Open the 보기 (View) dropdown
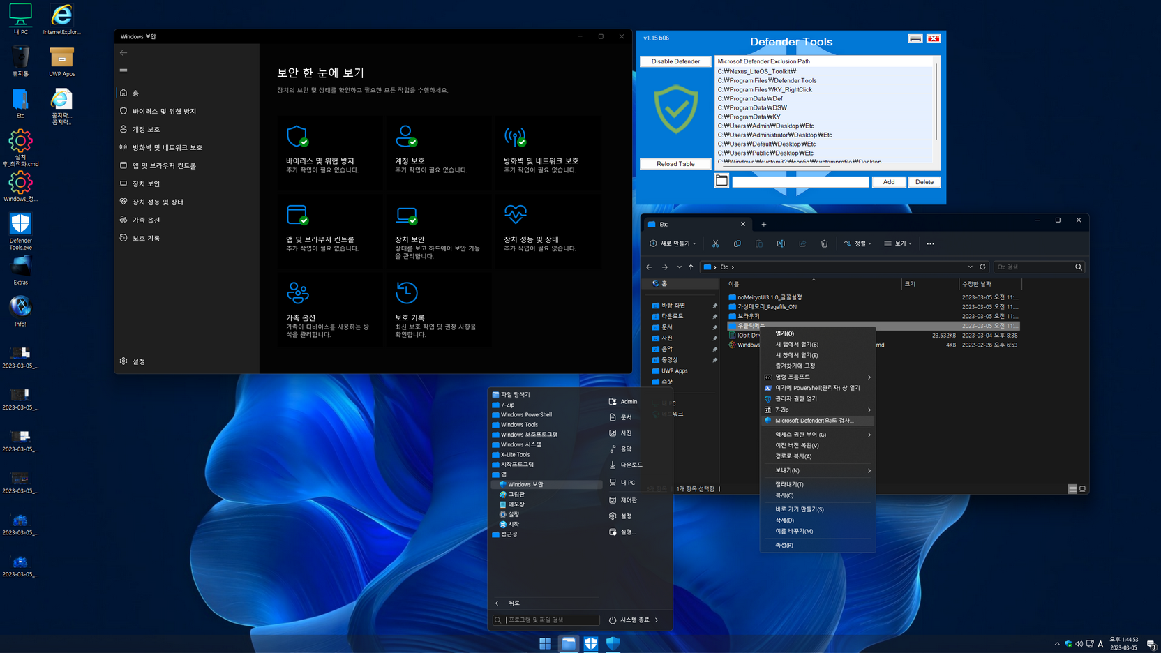The image size is (1161, 653). 898,243
